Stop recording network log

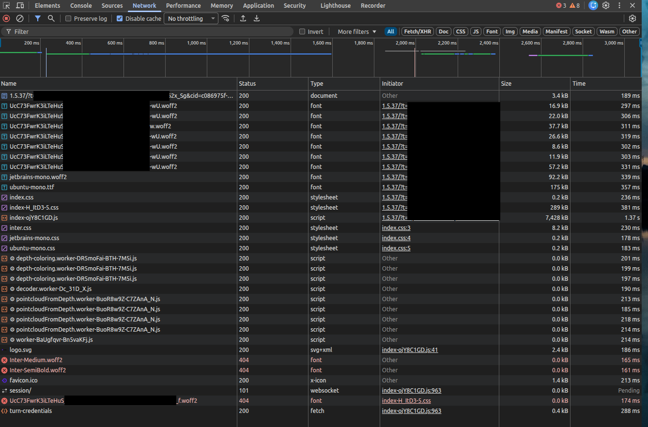(x=6, y=18)
